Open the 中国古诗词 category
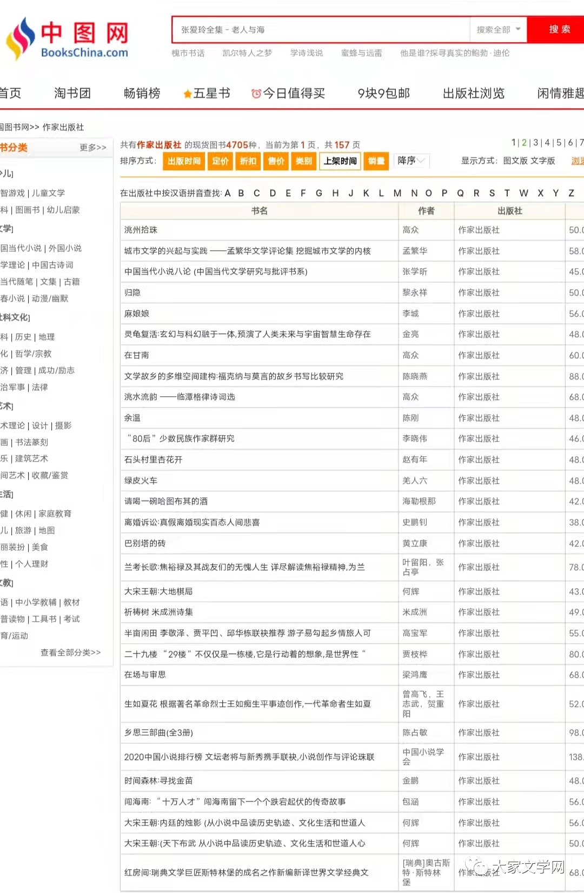This screenshot has height=893, width=584. click(x=52, y=265)
